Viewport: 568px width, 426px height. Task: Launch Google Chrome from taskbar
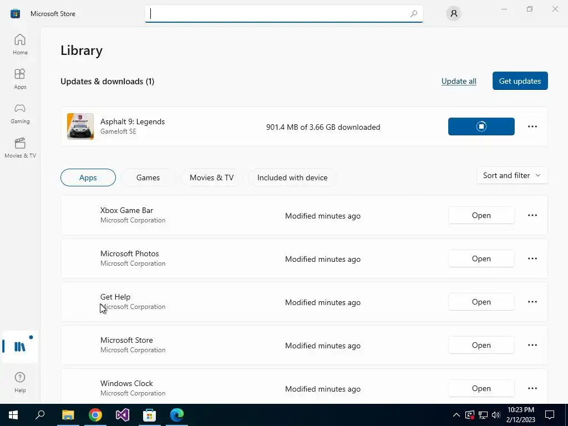[x=95, y=415]
